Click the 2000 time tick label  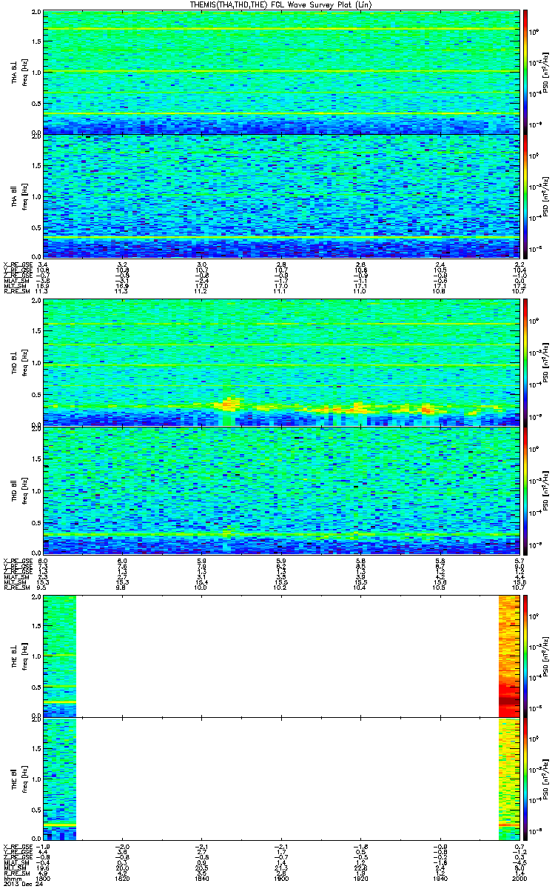click(519, 878)
